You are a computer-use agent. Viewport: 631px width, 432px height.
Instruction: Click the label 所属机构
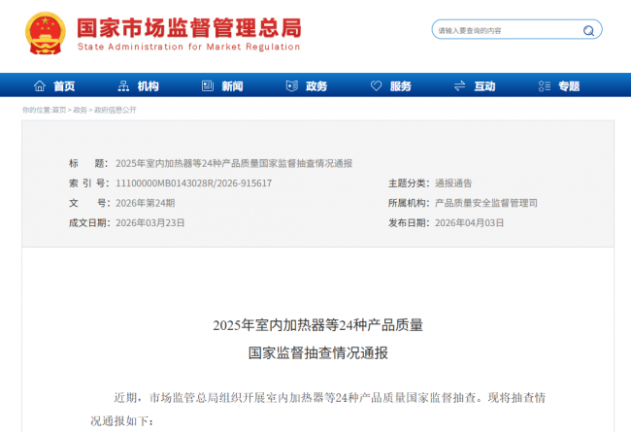409,203
